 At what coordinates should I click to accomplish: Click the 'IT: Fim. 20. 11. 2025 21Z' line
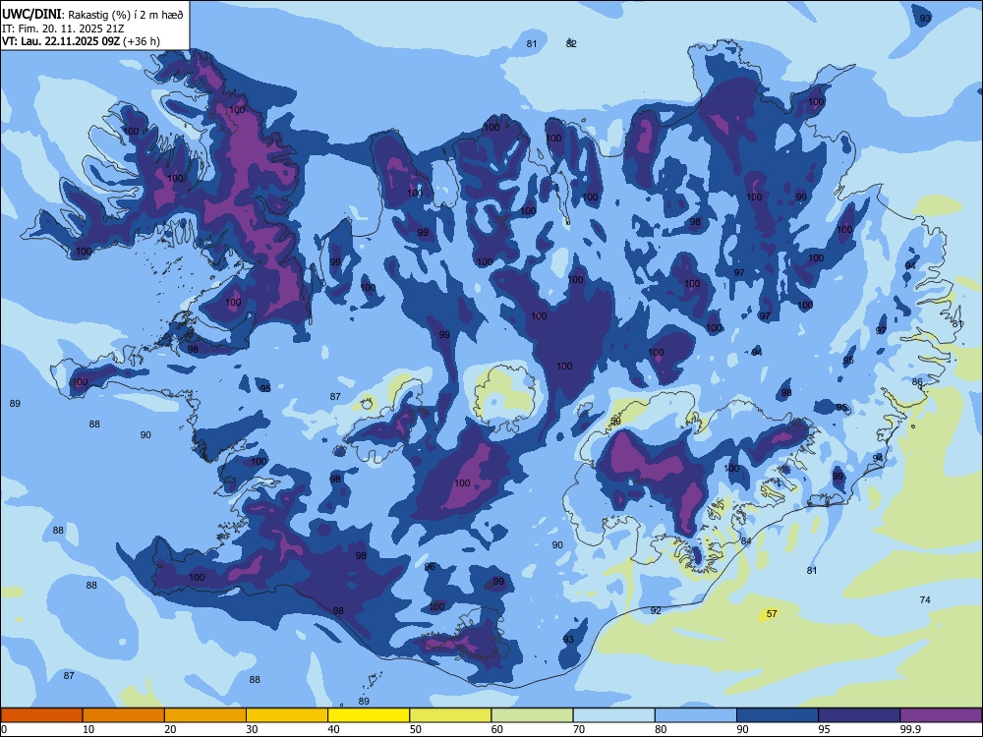[x=63, y=28]
